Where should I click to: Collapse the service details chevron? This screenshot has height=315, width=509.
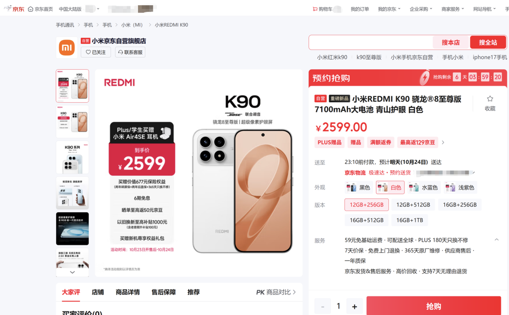(x=497, y=240)
